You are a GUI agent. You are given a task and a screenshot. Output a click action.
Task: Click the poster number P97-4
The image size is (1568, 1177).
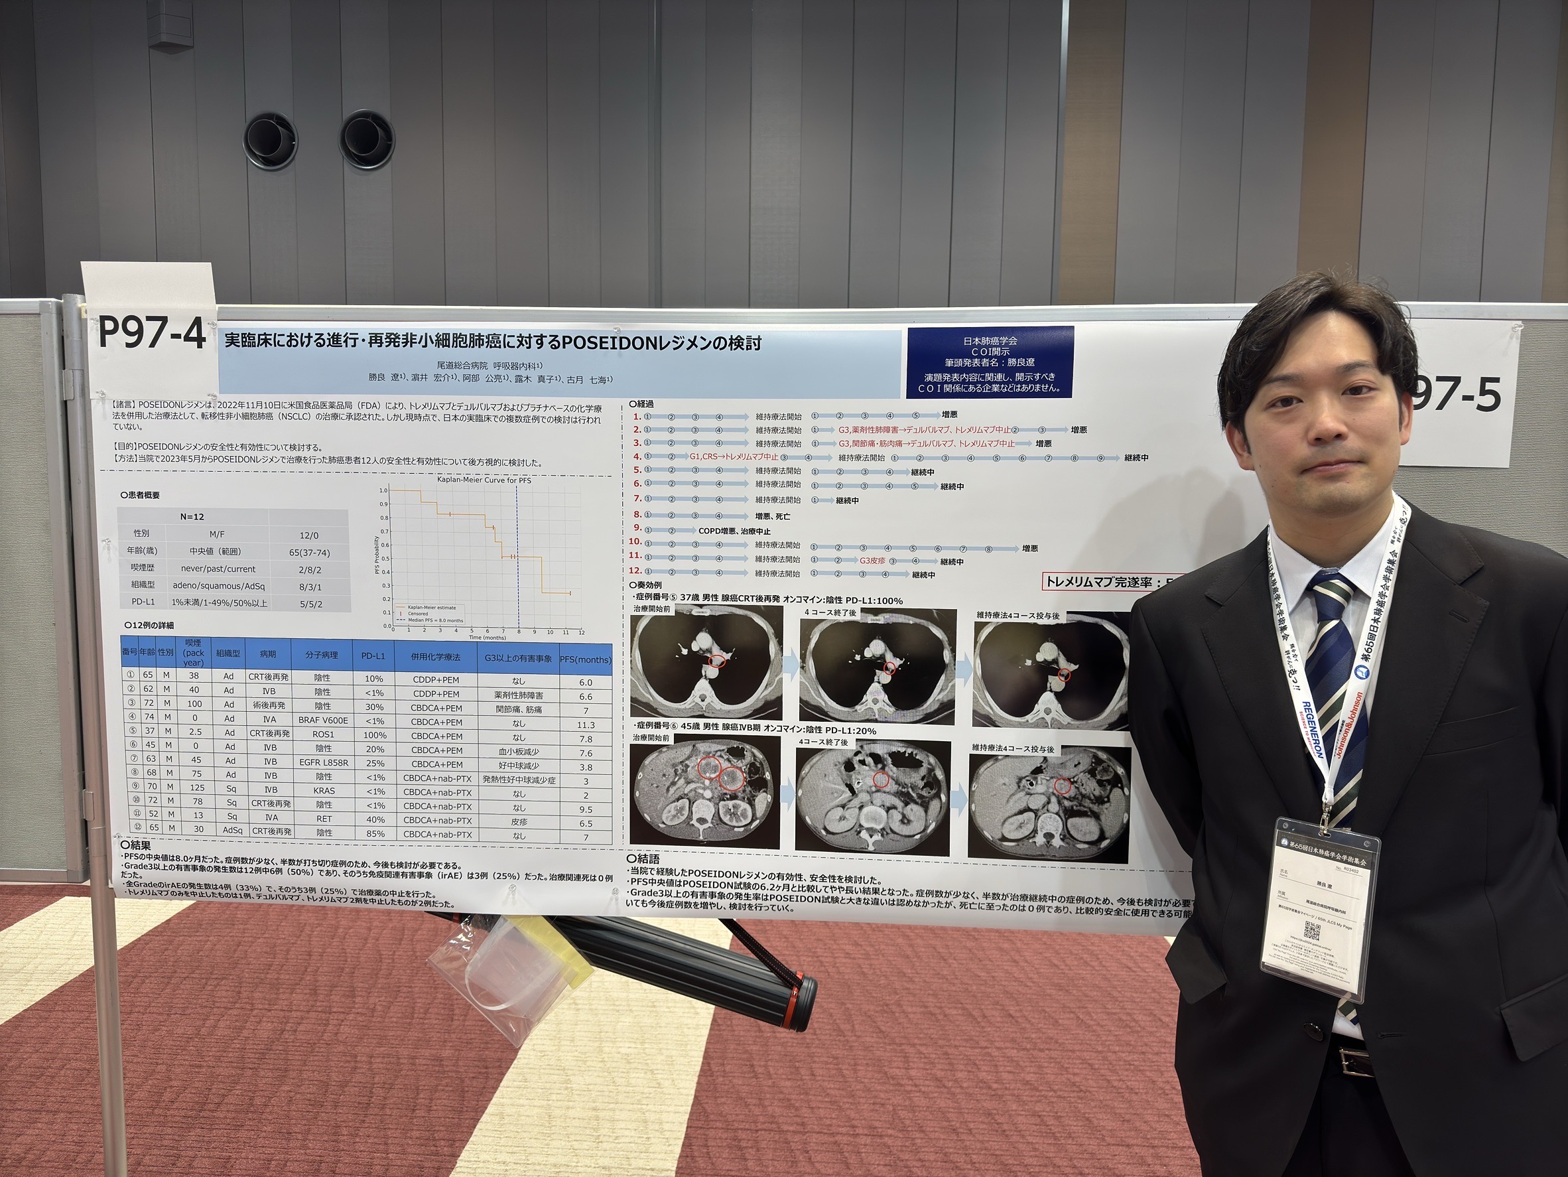(152, 333)
